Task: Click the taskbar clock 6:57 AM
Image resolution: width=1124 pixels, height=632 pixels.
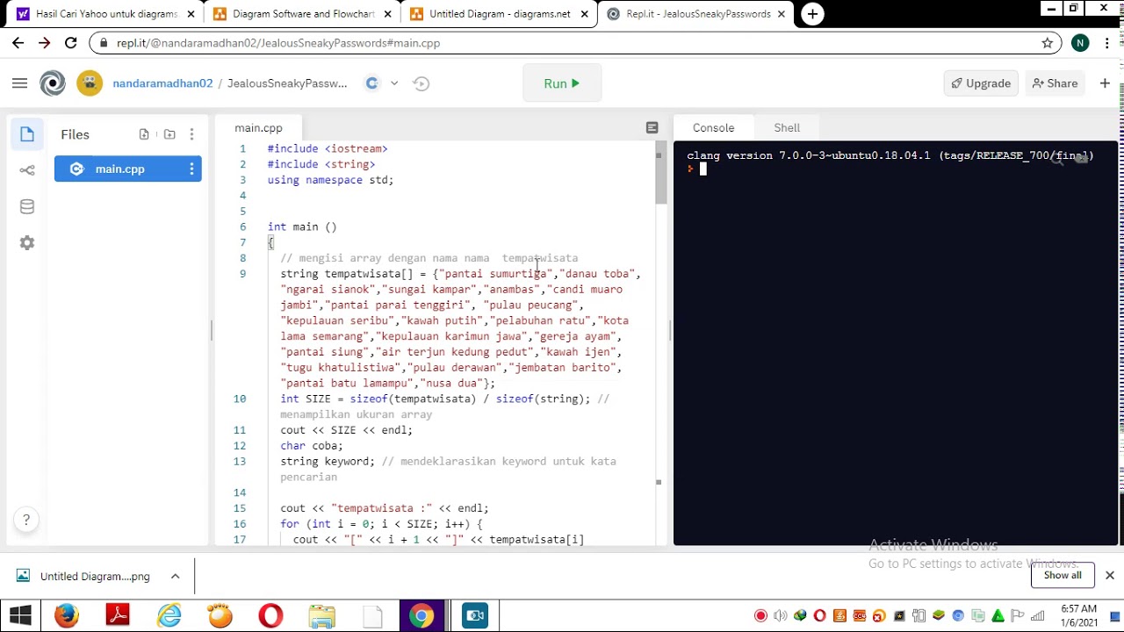Action: click(x=1078, y=615)
